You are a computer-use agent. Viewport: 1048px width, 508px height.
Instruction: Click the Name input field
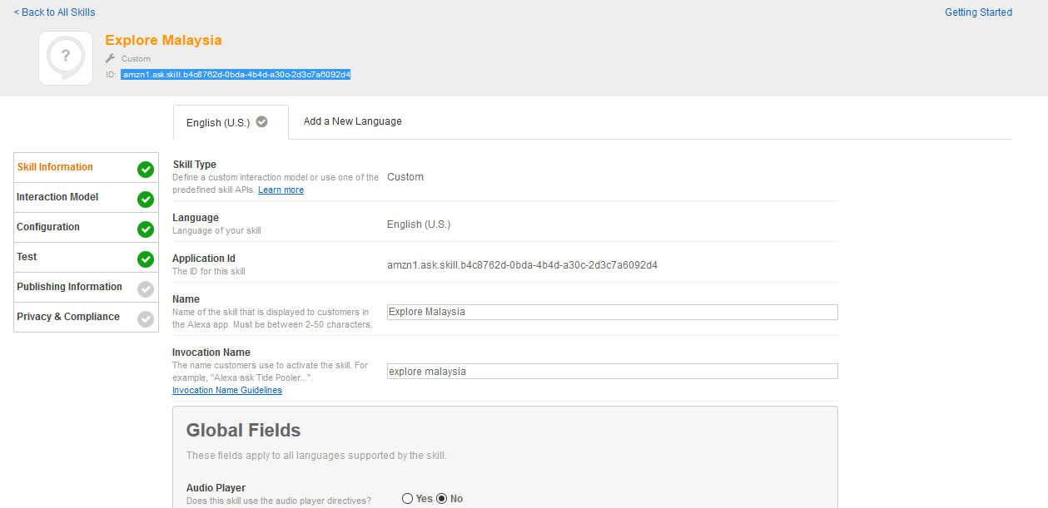613,312
